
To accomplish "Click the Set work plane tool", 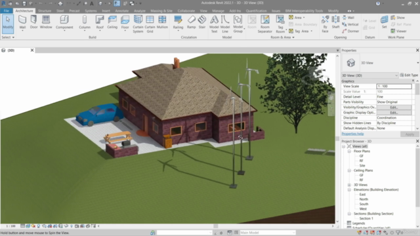I will click(x=384, y=22).
